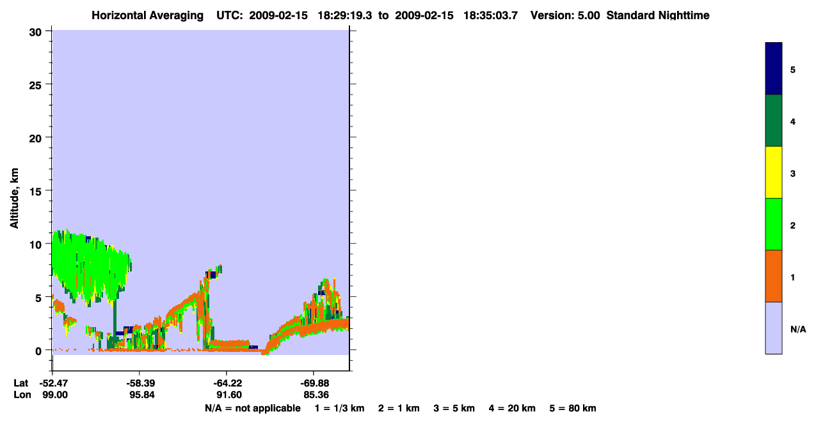Click the legend label 4
Screen dimensions: 832x426
click(x=793, y=121)
